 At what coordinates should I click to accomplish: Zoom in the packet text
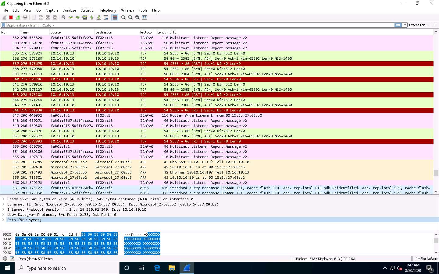[123, 17]
